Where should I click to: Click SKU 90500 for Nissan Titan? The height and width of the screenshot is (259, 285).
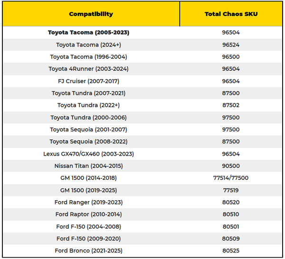point(231,166)
